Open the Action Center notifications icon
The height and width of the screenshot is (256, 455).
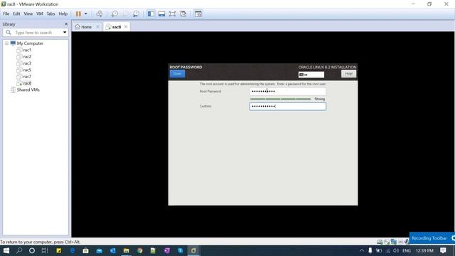pyautogui.click(x=443, y=250)
